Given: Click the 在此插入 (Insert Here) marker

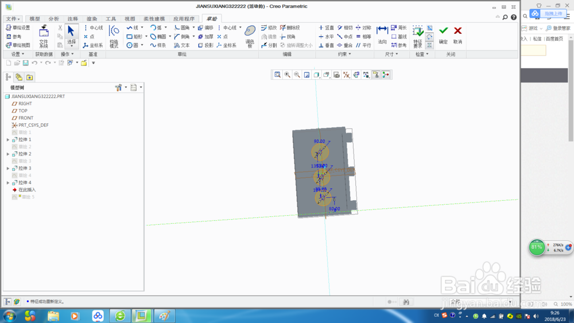Looking at the screenshot, I should pos(24,190).
